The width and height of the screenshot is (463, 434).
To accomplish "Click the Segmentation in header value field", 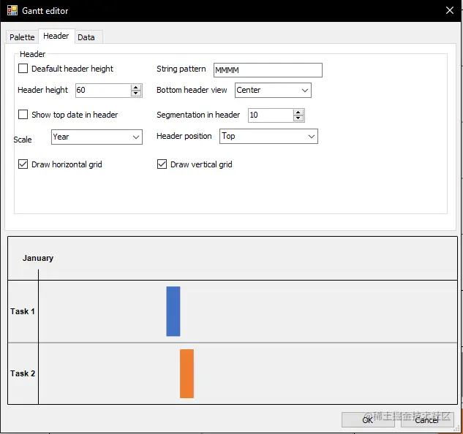I will [271, 115].
